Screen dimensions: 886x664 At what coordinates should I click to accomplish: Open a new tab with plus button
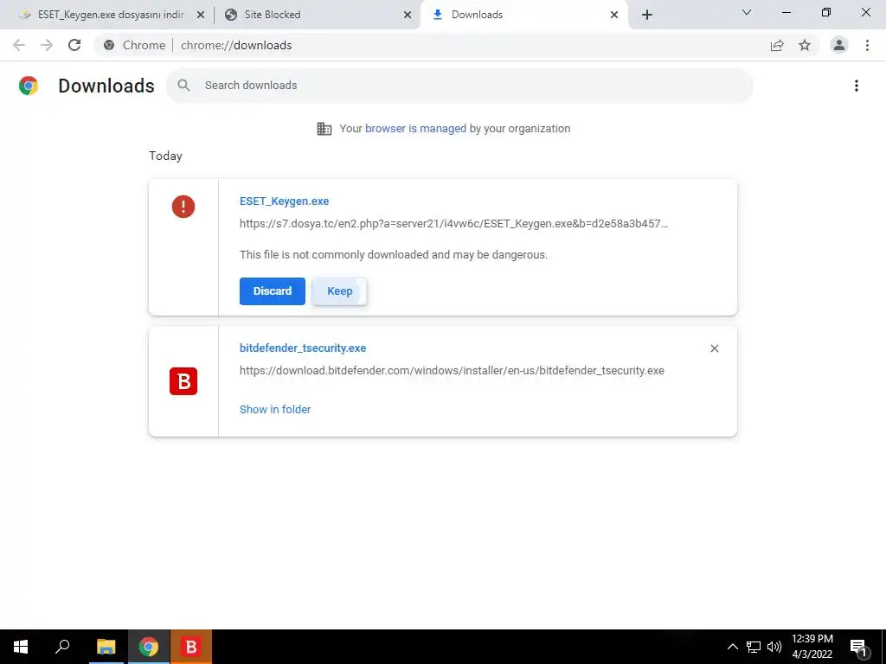[647, 15]
